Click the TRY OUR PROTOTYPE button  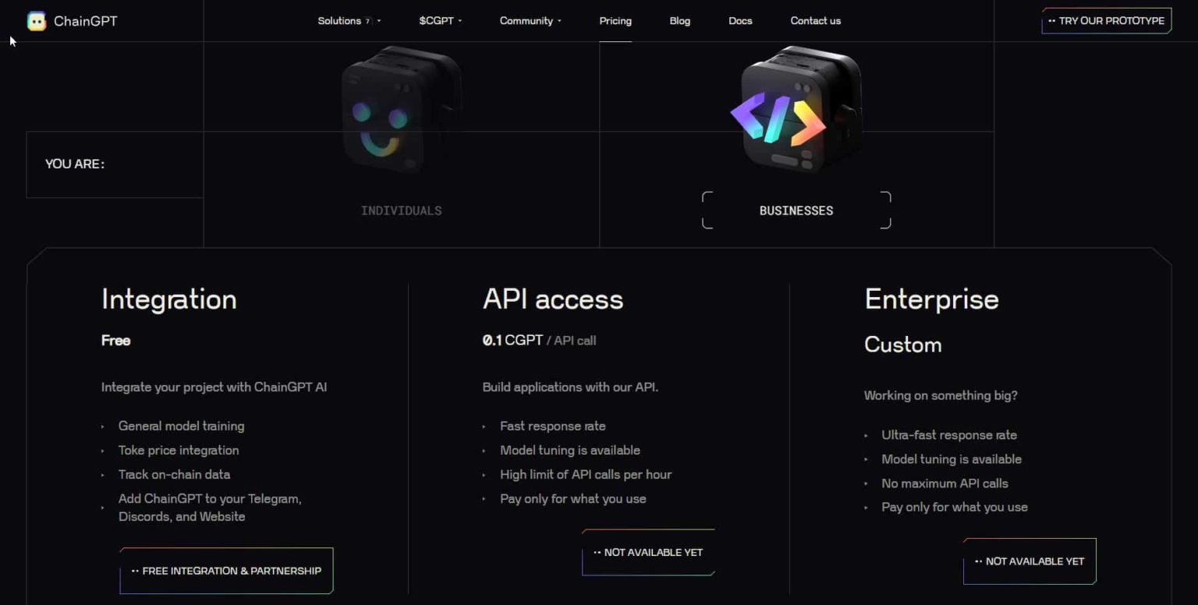[1107, 21]
